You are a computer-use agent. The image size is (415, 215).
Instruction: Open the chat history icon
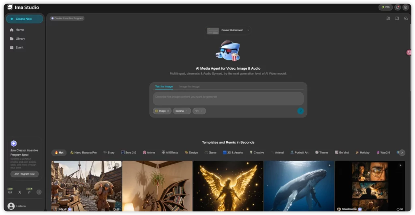pyautogui.click(x=406, y=18)
